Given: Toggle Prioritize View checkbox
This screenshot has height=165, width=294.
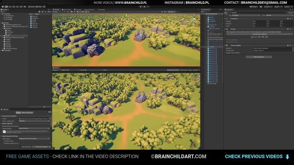Looking at the screenshot, I should point(19,141).
